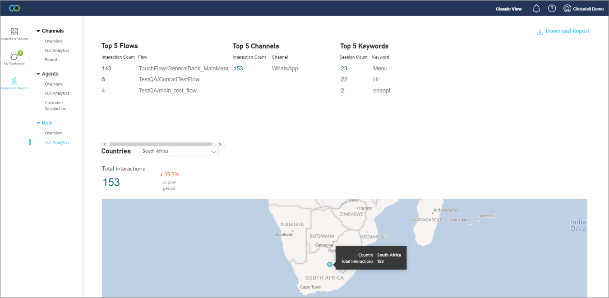Image resolution: width=609 pixels, height=298 pixels.
Task: Click the Clickatell Demo user profile icon
Action: tap(567, 9)
